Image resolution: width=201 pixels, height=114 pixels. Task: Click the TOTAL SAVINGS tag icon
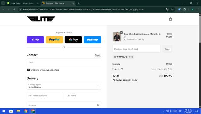114,80
